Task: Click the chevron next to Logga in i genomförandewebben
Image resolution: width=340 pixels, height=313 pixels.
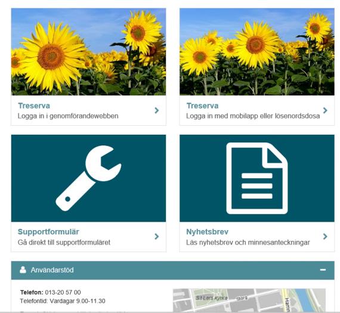Action: tap(156, 110)
